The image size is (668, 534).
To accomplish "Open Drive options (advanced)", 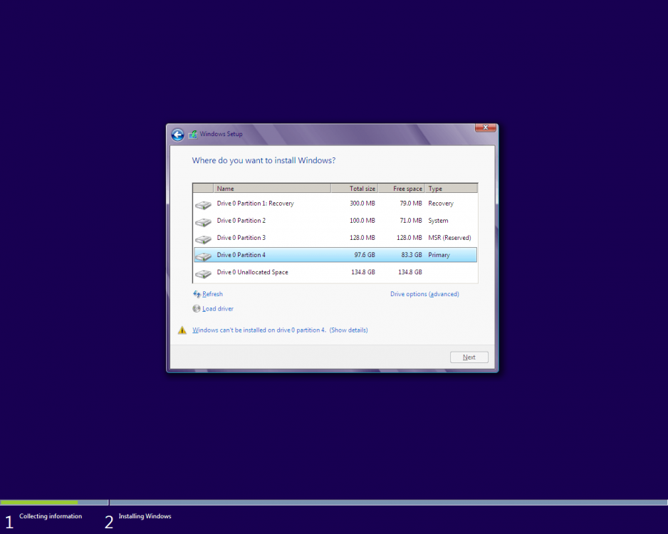I will point(424,294).
